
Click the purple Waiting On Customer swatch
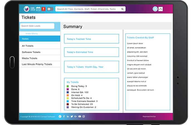pyautogui.click(x=68, y=107)
